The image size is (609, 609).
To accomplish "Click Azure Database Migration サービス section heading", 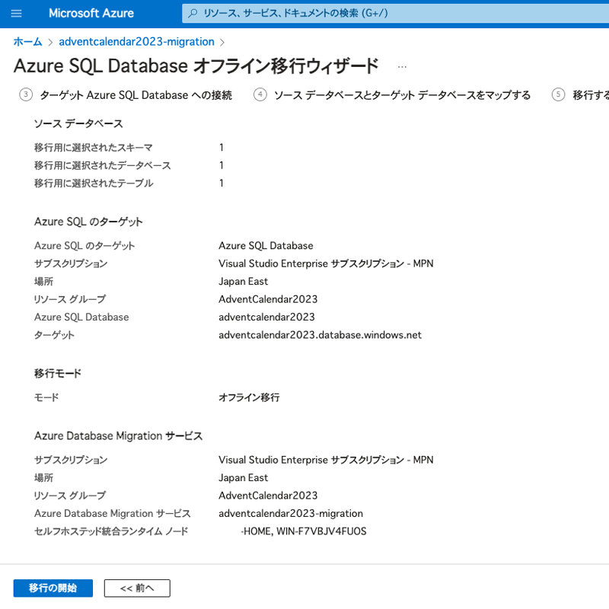I will tap(119, 435).
